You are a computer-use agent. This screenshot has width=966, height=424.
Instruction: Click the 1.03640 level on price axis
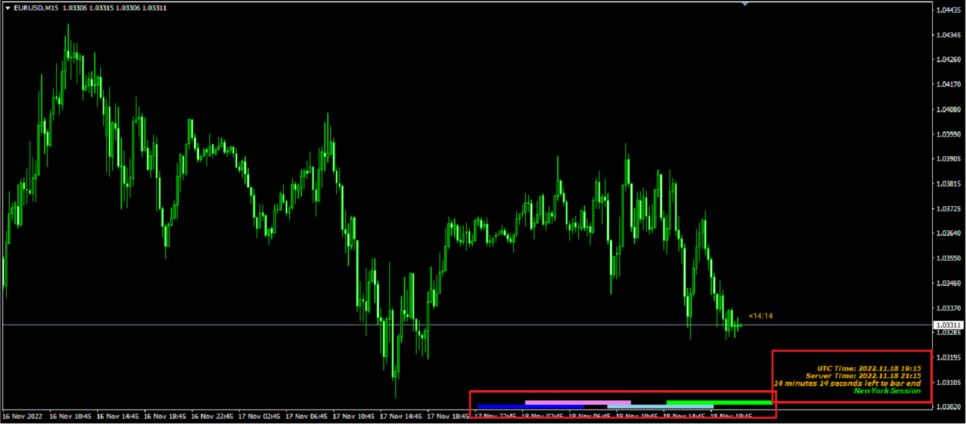click(x=948, y=233)
